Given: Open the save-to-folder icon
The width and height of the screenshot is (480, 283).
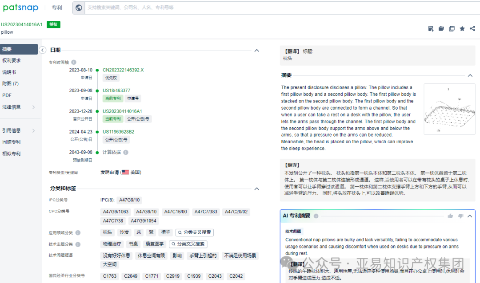Looking at the screenshot, I should [441, 28].
